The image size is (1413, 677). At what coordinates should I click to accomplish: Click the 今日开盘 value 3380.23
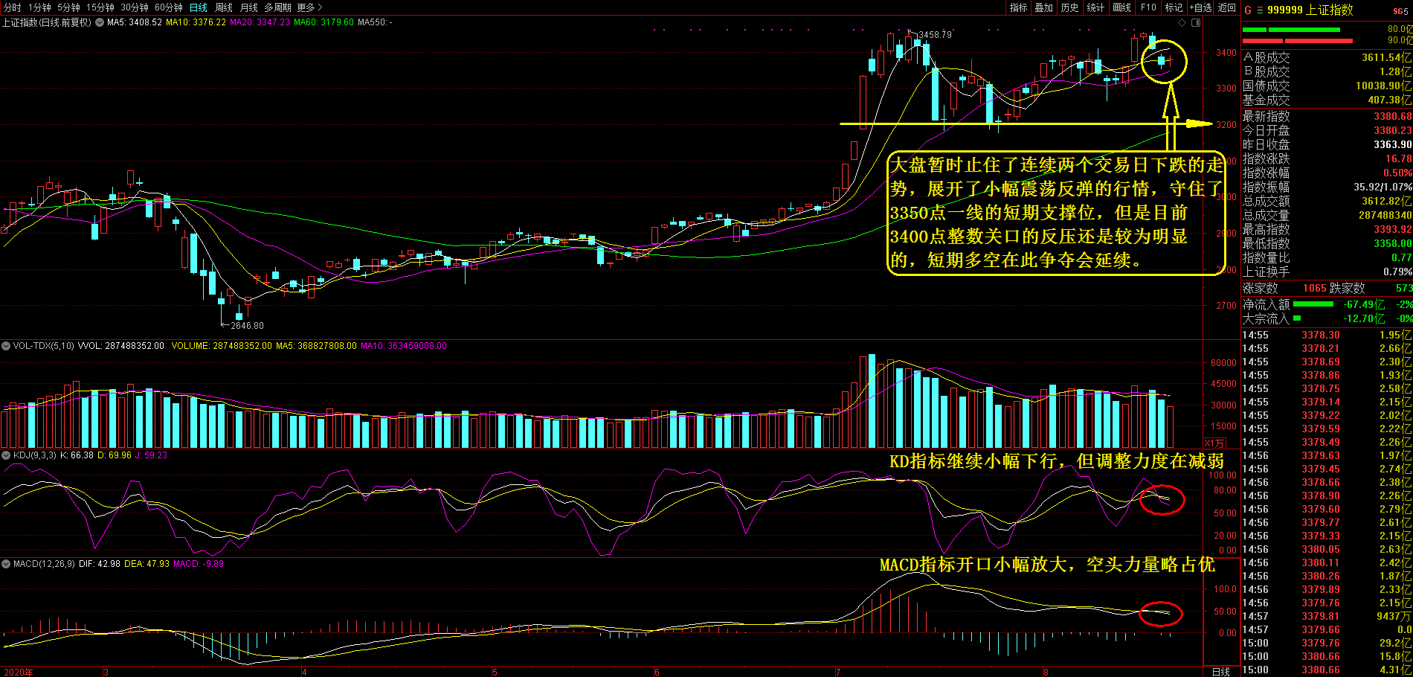coord(1392,130)
